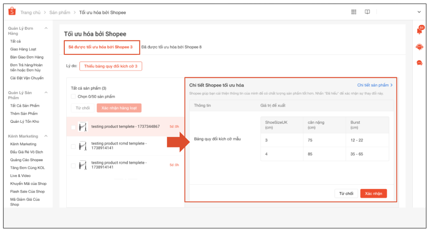429x231 pixels.
Task: Open 'Quản Lý Tồn Kho' in sidebar
Action: tap(25, 122)
